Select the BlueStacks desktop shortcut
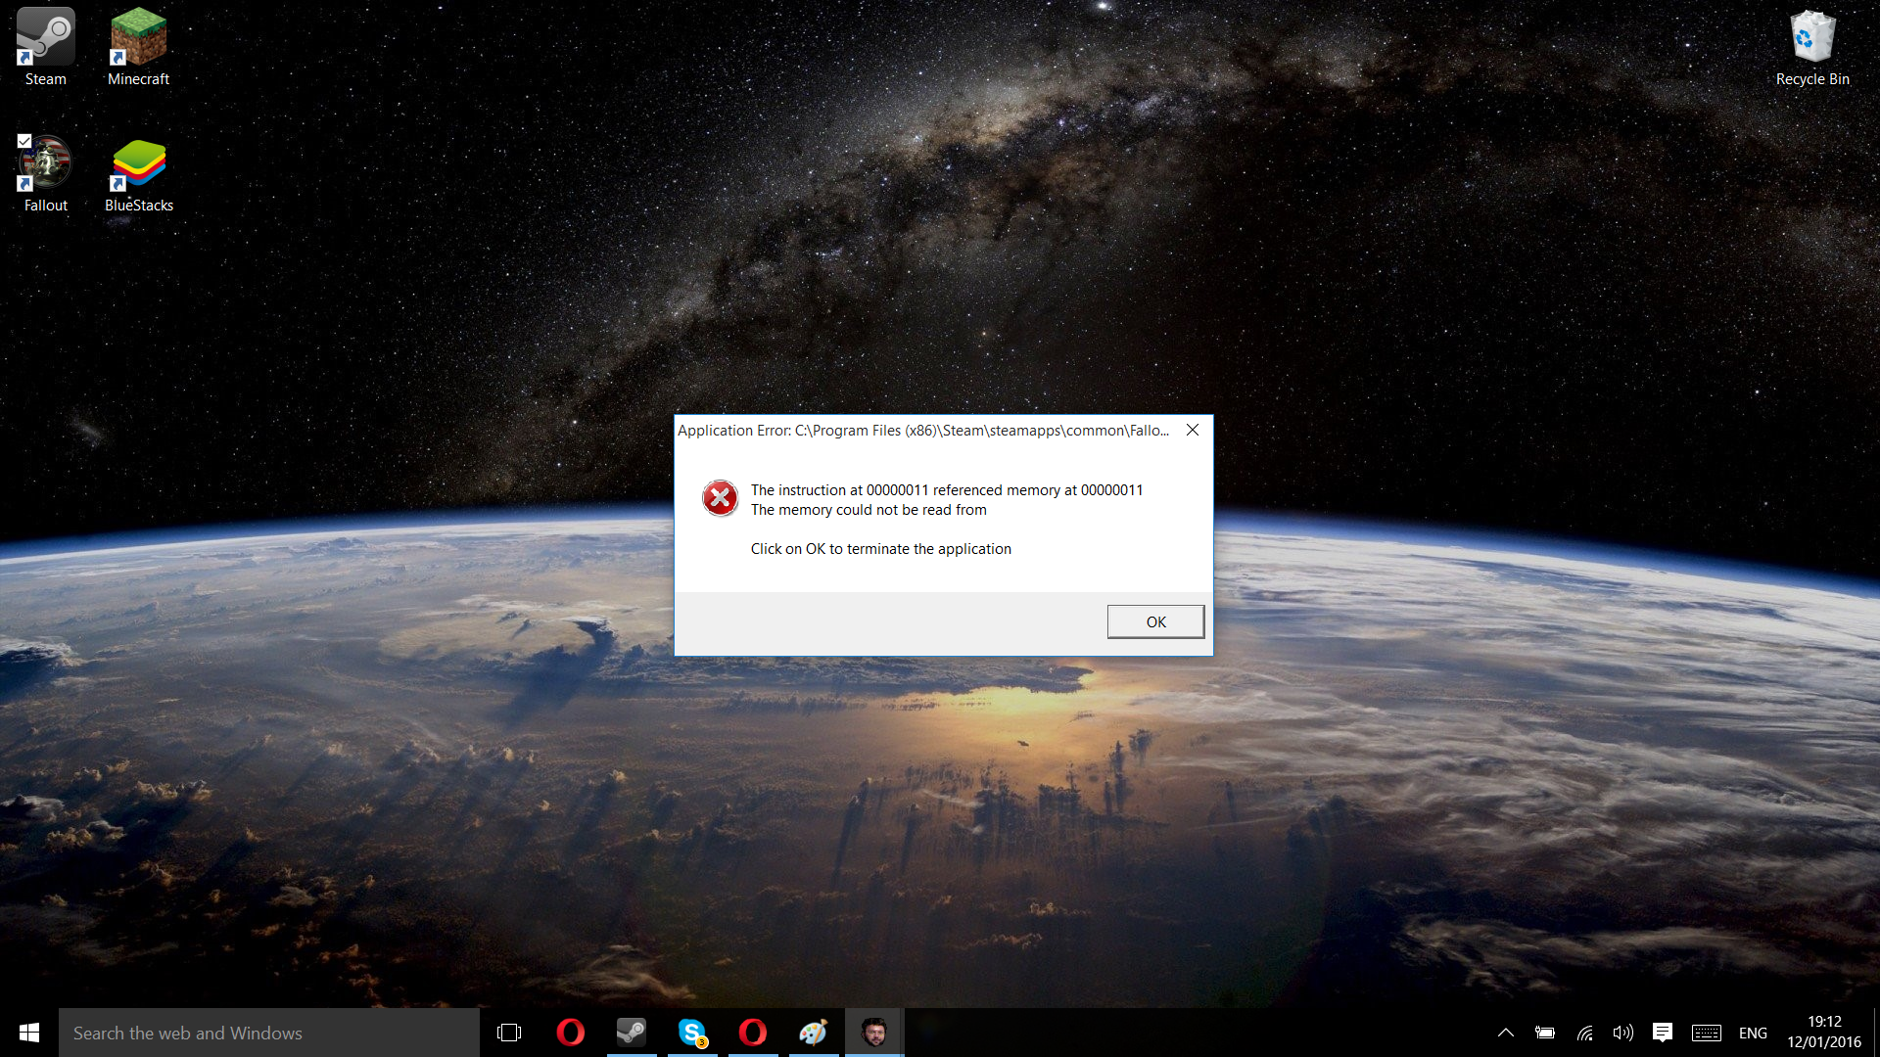1880x1057 pixels. click(138, 174)
